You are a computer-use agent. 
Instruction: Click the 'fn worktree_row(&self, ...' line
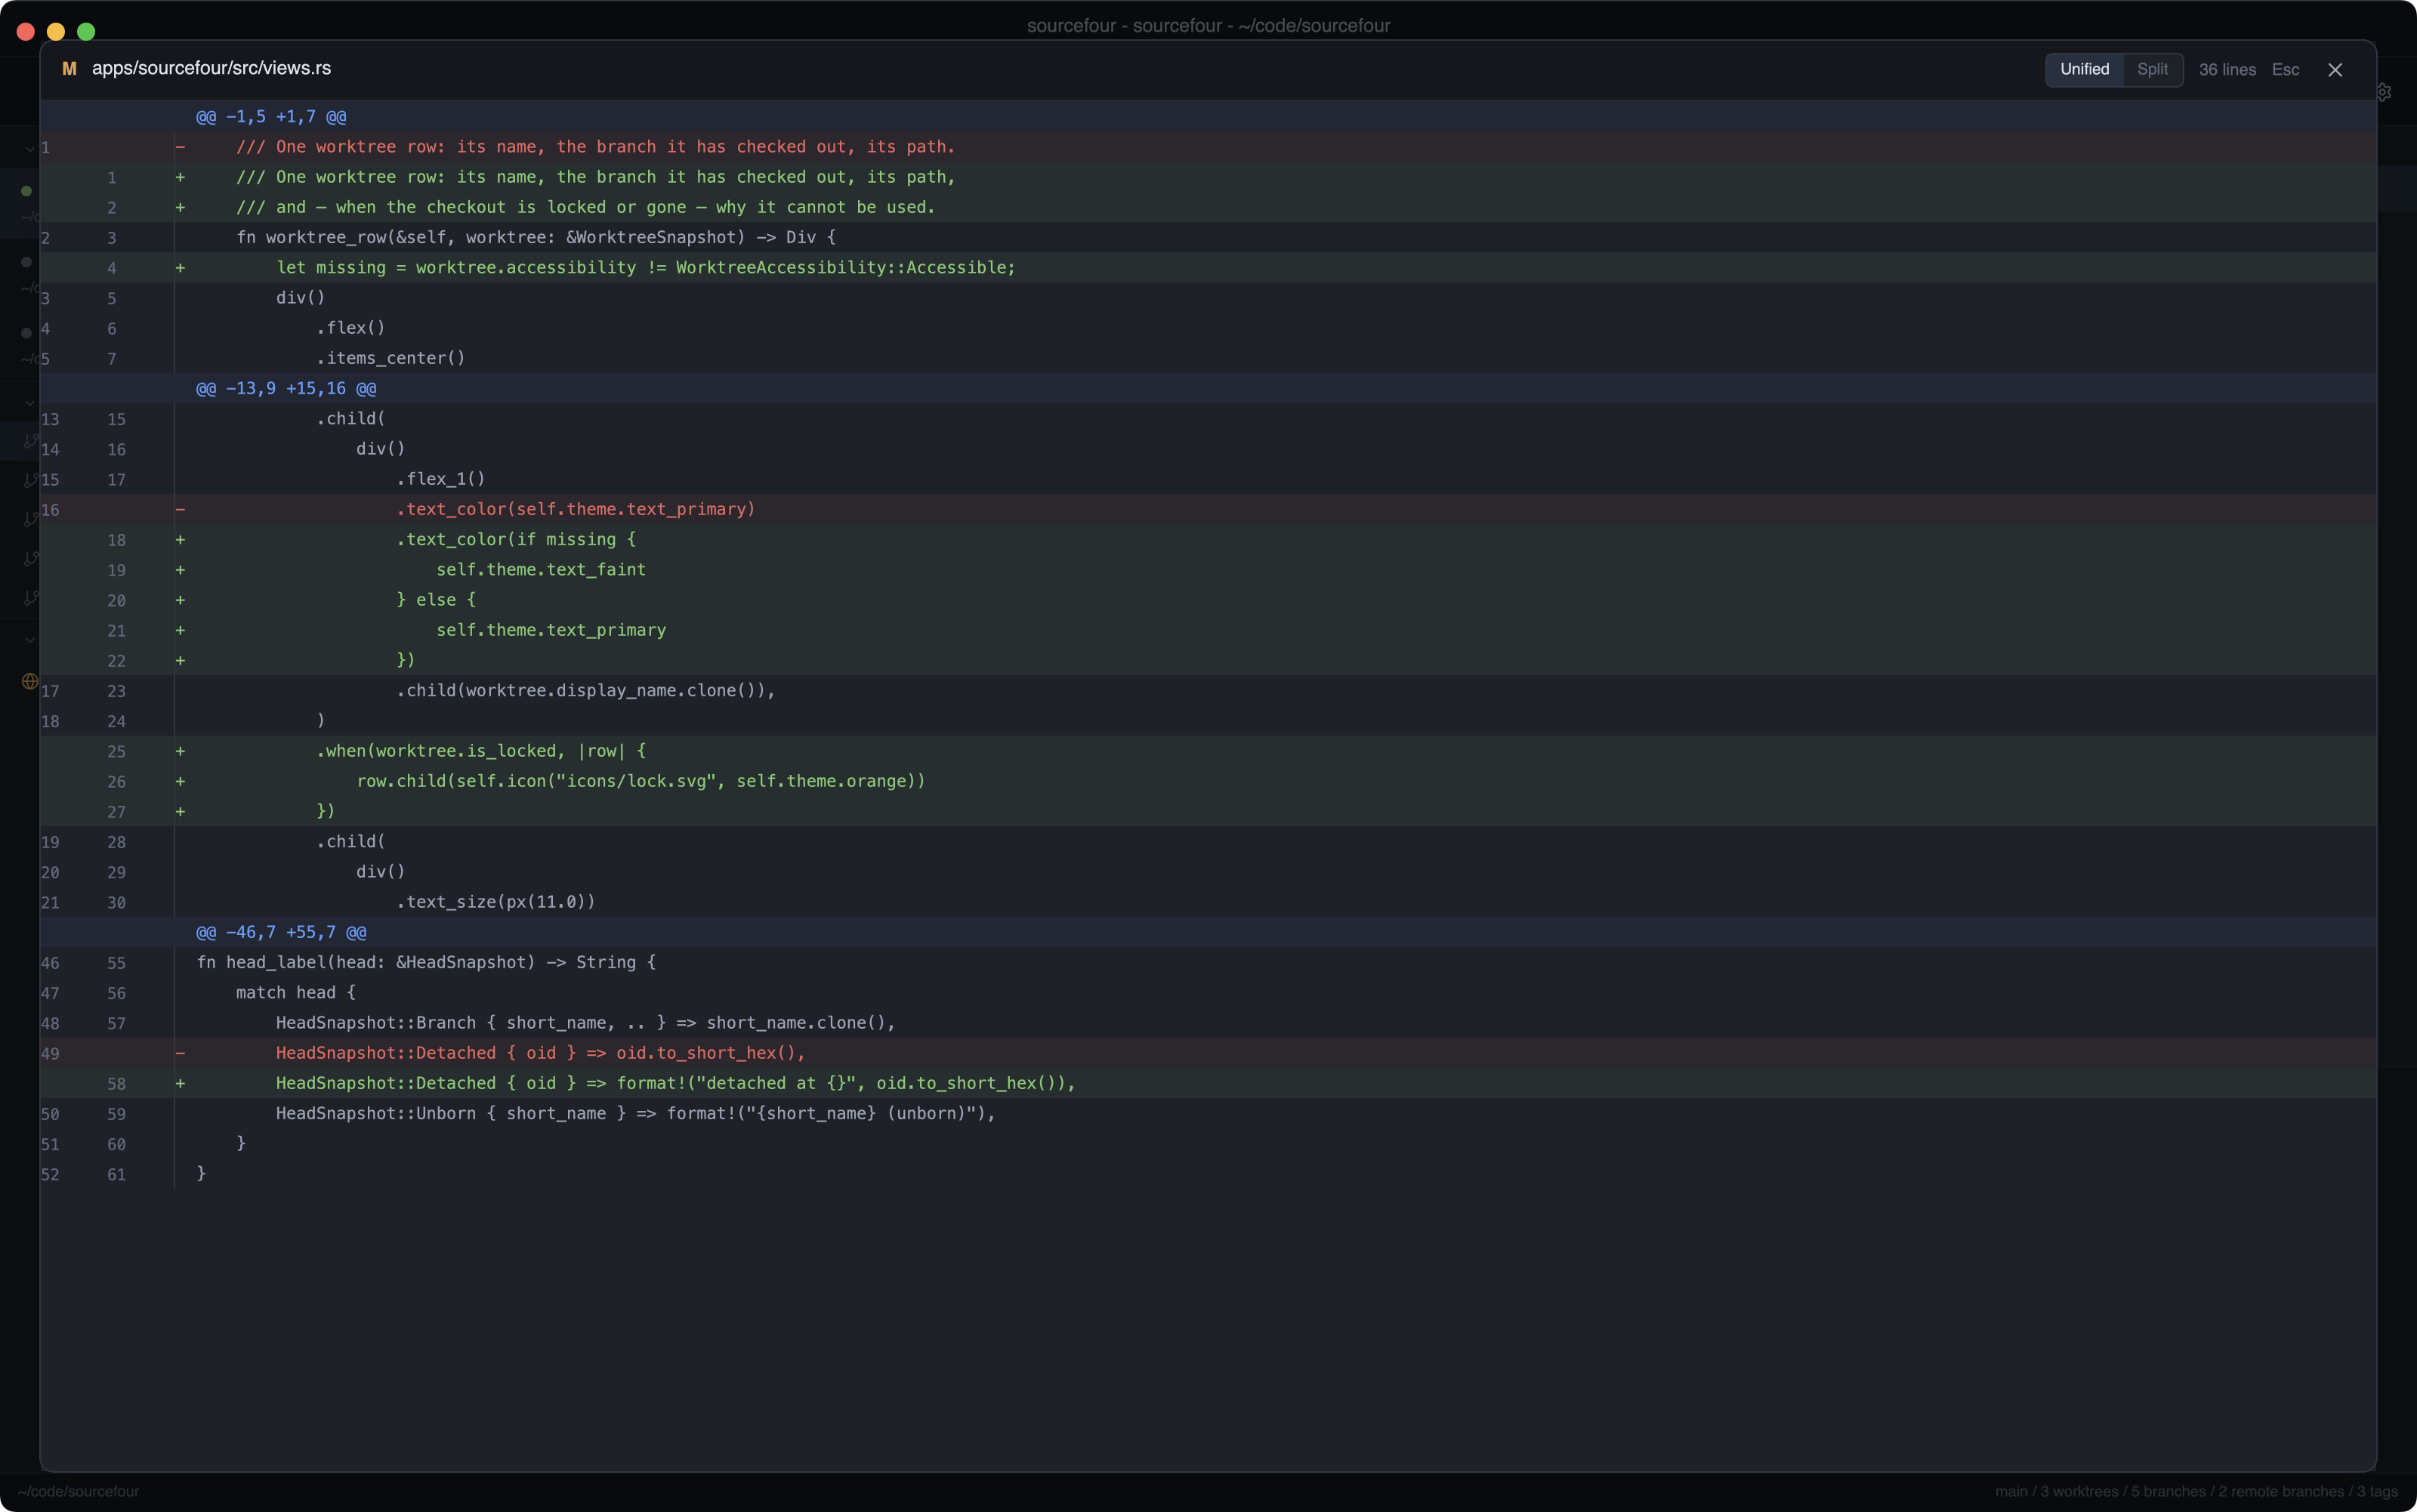tap(1208, 237)
